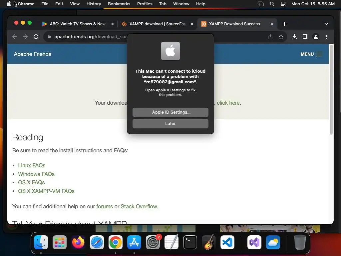The width and height of the screenshot is (341, 256).
Task: Open TextEdit from the Dock
Action: (x=171, y=242)
